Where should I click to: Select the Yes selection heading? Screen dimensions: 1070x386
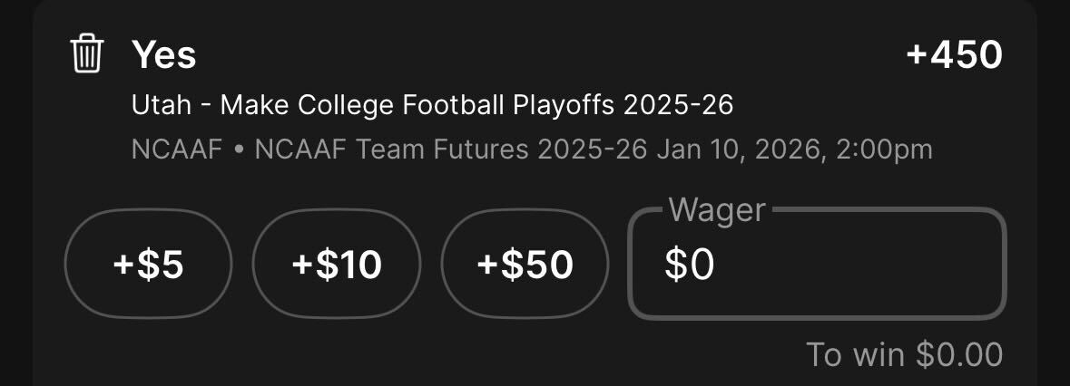click(x=163, y=54)
